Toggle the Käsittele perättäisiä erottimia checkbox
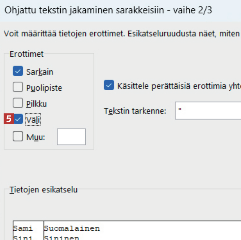 click(x=108, y=85)
